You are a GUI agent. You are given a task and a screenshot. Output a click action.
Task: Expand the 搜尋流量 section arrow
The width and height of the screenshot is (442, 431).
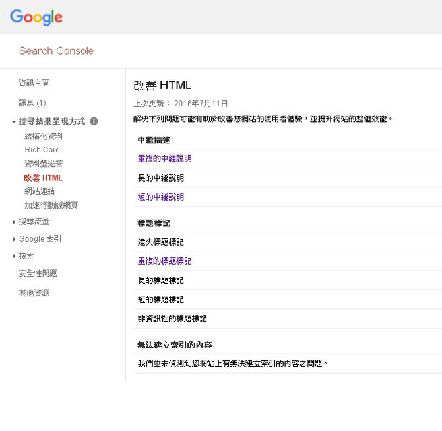[14, 222]
